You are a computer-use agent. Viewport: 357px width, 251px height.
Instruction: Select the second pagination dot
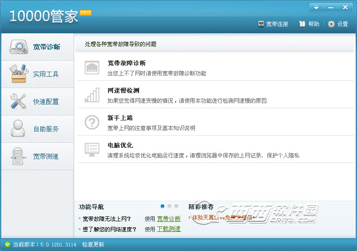click(169, 206)
